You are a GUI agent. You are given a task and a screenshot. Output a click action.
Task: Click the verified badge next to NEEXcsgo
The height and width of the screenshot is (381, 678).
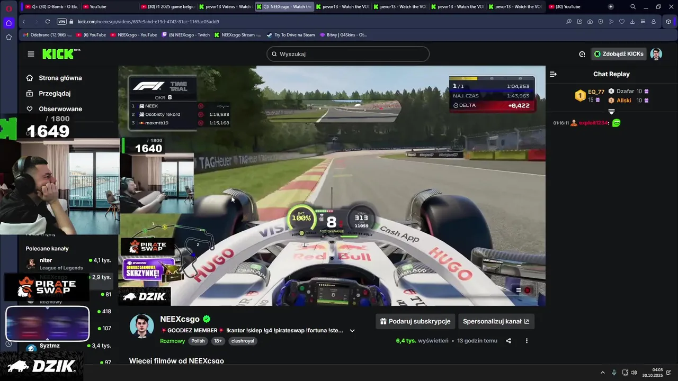(207, 319)
